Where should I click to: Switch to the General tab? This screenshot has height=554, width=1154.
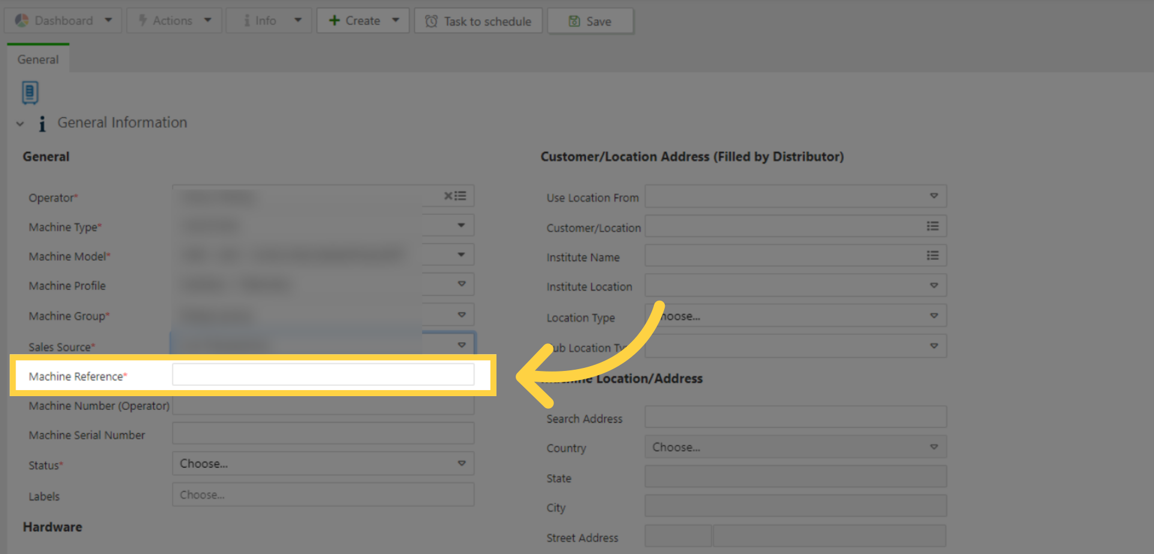[x=38, y=59]
